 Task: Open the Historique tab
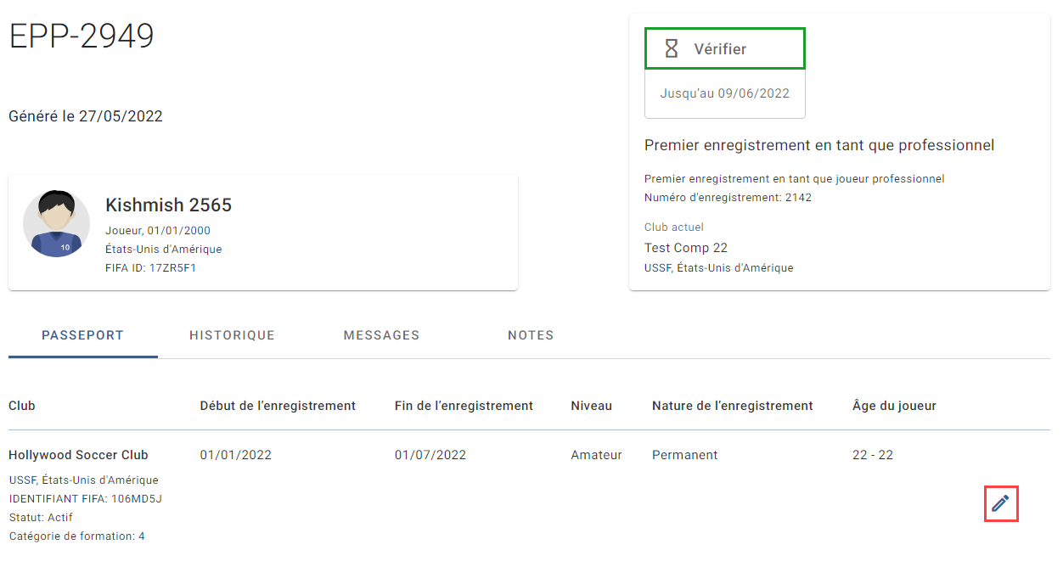point(232,335)
